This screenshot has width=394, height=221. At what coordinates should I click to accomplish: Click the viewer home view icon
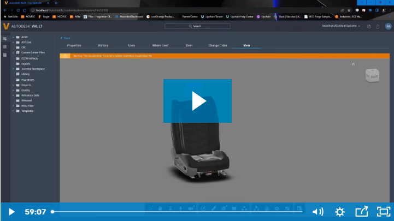coord(353,64)
